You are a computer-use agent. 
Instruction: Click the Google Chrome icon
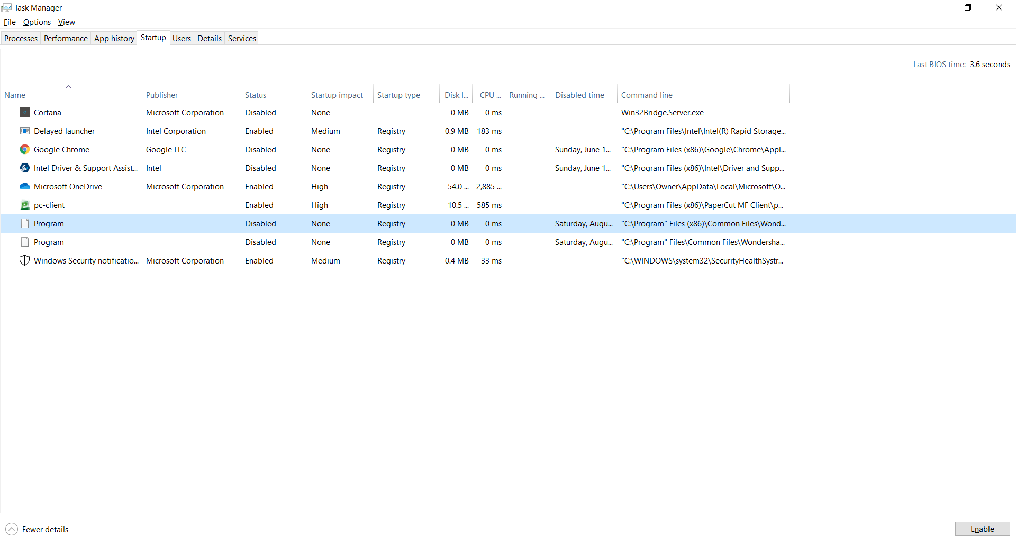click(x=25, y=149)
